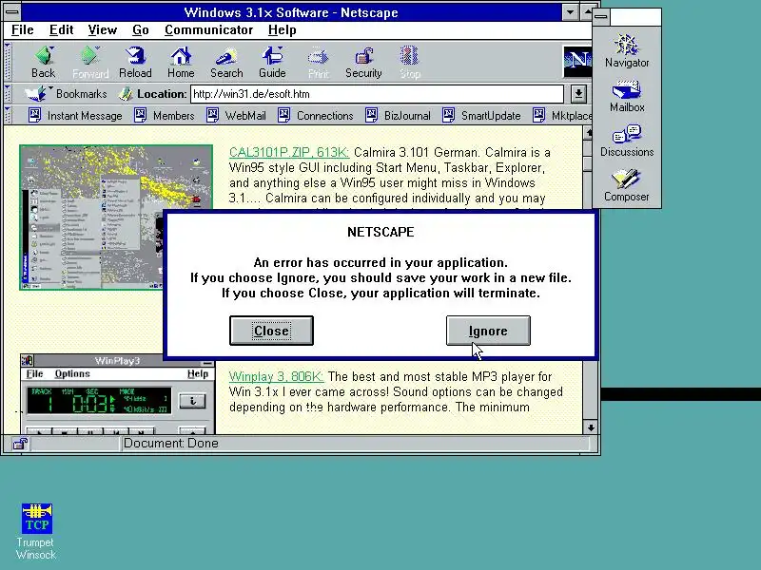Screen dimensions: 761x570
Task: Open the File menu in Netscape
Action: [22, 30]
